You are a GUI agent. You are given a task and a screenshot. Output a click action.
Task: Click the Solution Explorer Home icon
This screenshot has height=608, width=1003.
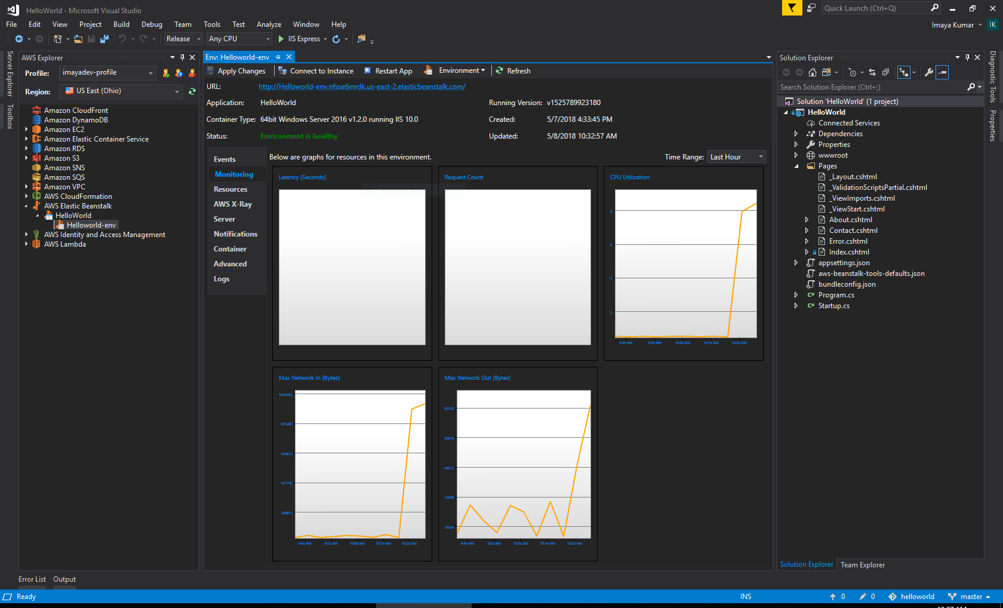[813, 72]
